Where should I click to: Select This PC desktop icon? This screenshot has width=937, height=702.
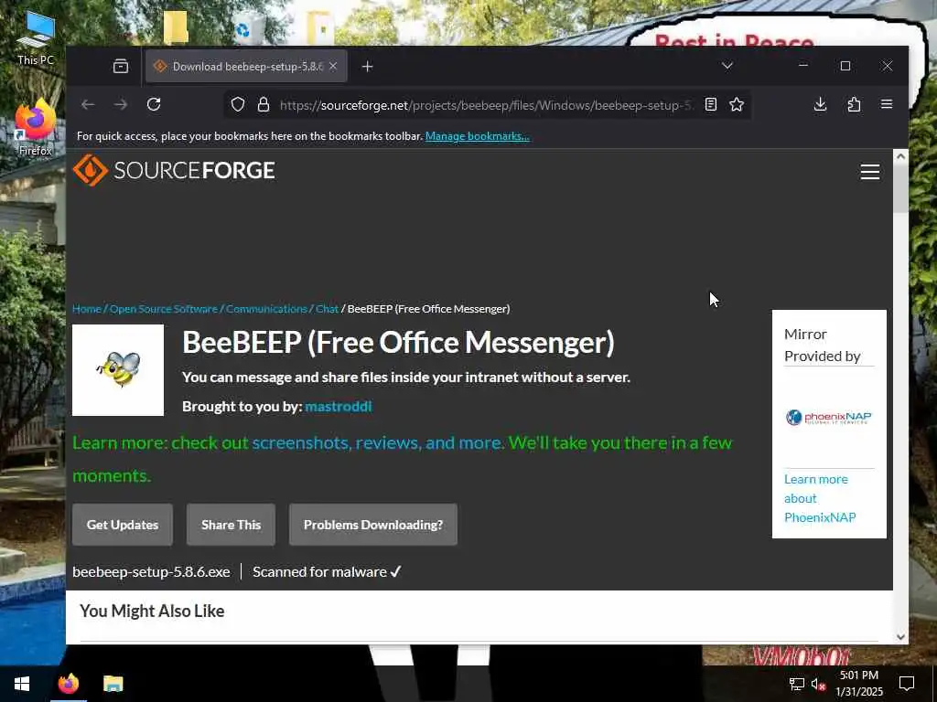(x=36, y=38)
